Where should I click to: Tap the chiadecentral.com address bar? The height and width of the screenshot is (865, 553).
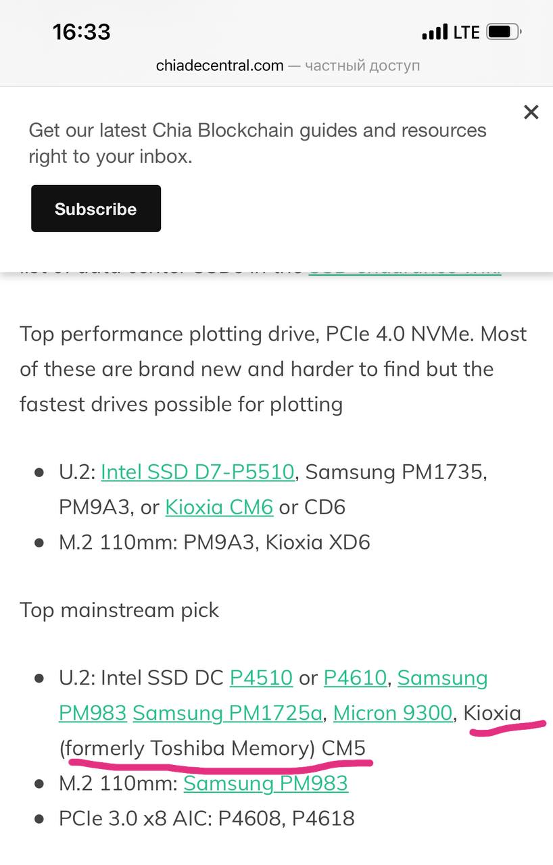coord(287,66)
